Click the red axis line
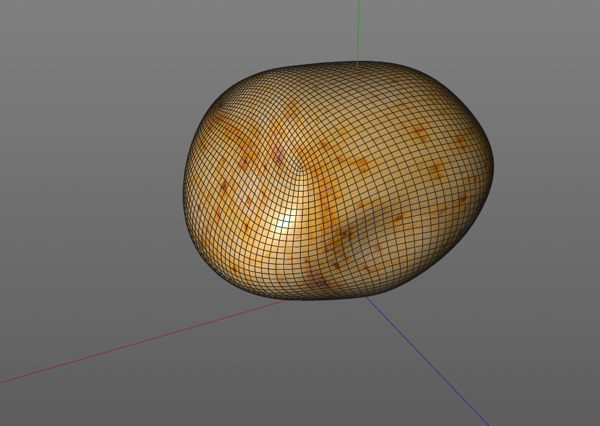 tap(144, 341)
